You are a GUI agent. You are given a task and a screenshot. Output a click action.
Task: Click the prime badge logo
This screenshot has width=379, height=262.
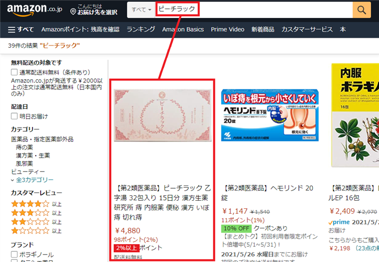pos(339,222)
